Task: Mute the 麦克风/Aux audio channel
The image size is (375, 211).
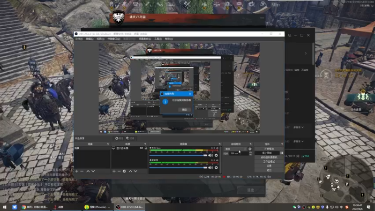Action: pyautogui.click(x=210, y=156)
